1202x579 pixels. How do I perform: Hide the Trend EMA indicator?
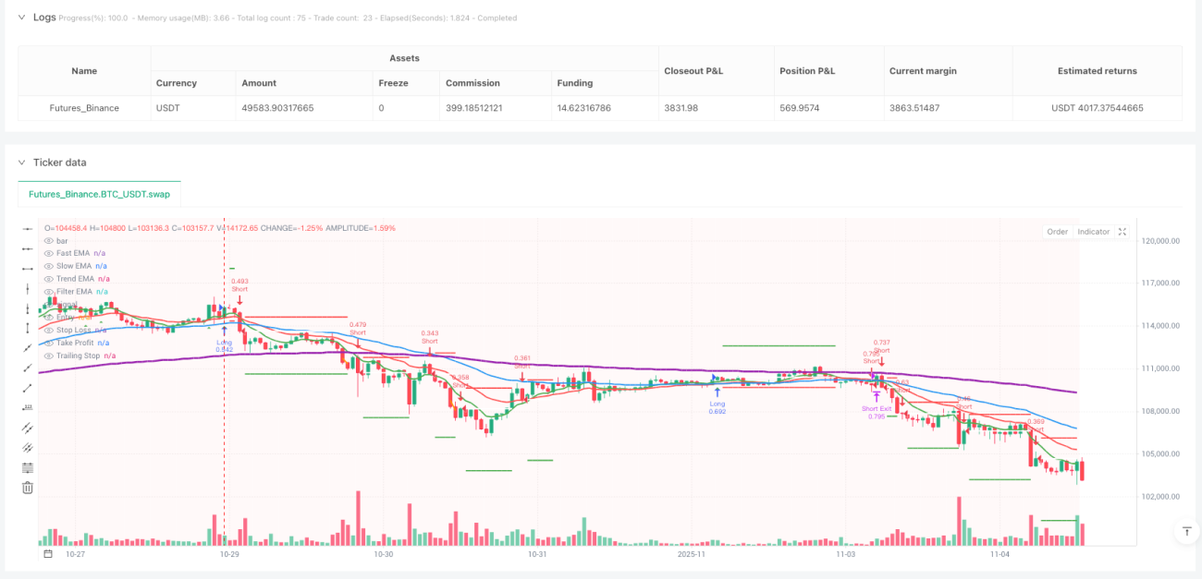tap(48, 278)
